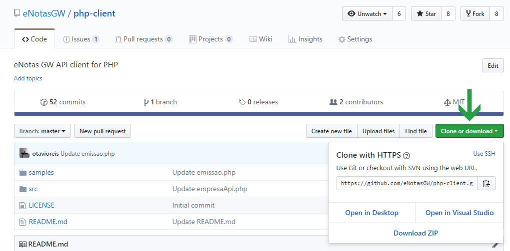
Task: Select the clone URL input field
Action: [x=407, y=183]
